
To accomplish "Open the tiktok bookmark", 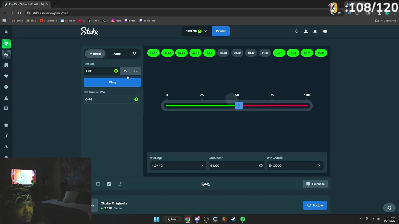I will click(94, 21).
